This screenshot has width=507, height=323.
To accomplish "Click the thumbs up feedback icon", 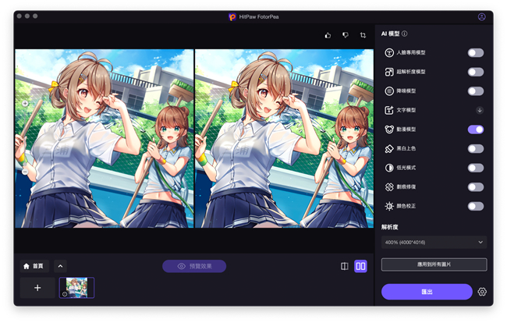I will point(328,35).
